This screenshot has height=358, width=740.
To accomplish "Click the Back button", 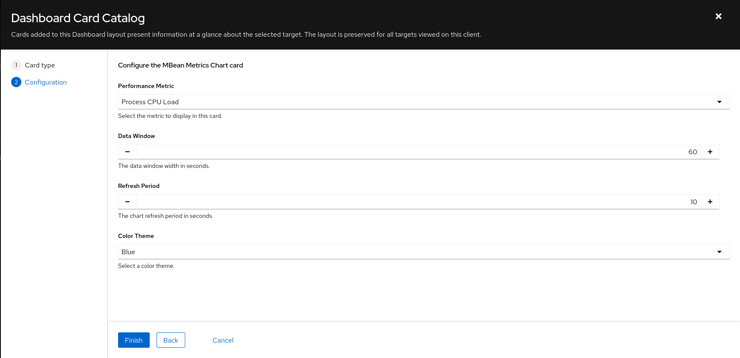I will [x=171, y=340].
